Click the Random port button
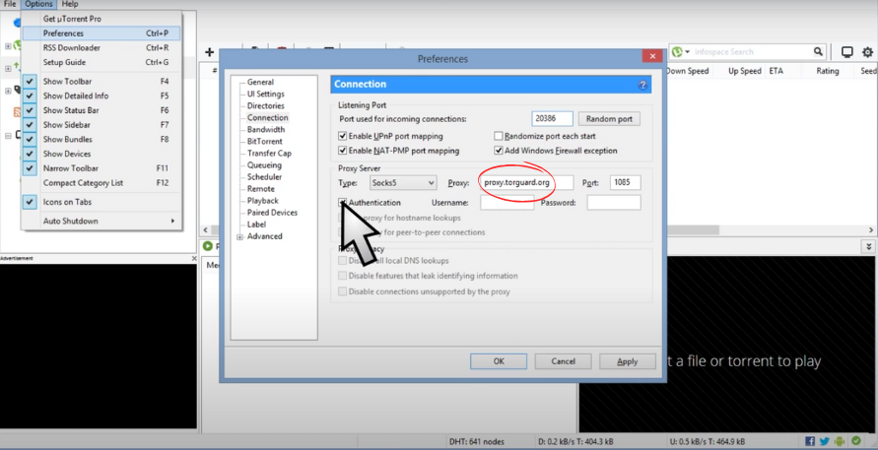This screenshot has height=450, width=878. pos(609,119)
